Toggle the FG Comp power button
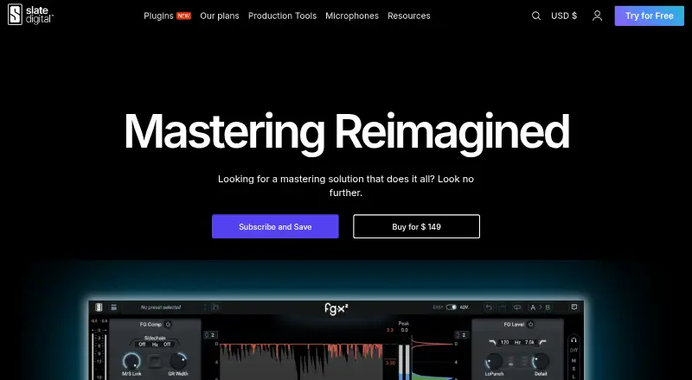 click(168, 325)
